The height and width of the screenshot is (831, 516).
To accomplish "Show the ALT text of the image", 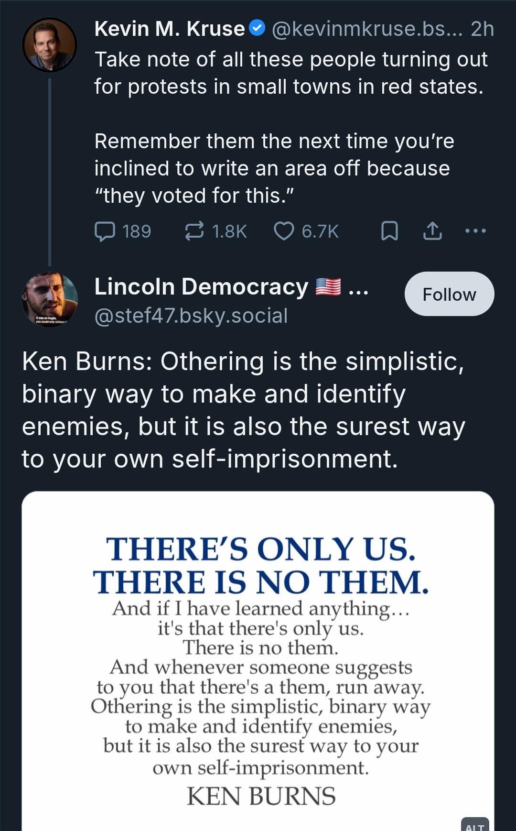I will click(475, 825).
